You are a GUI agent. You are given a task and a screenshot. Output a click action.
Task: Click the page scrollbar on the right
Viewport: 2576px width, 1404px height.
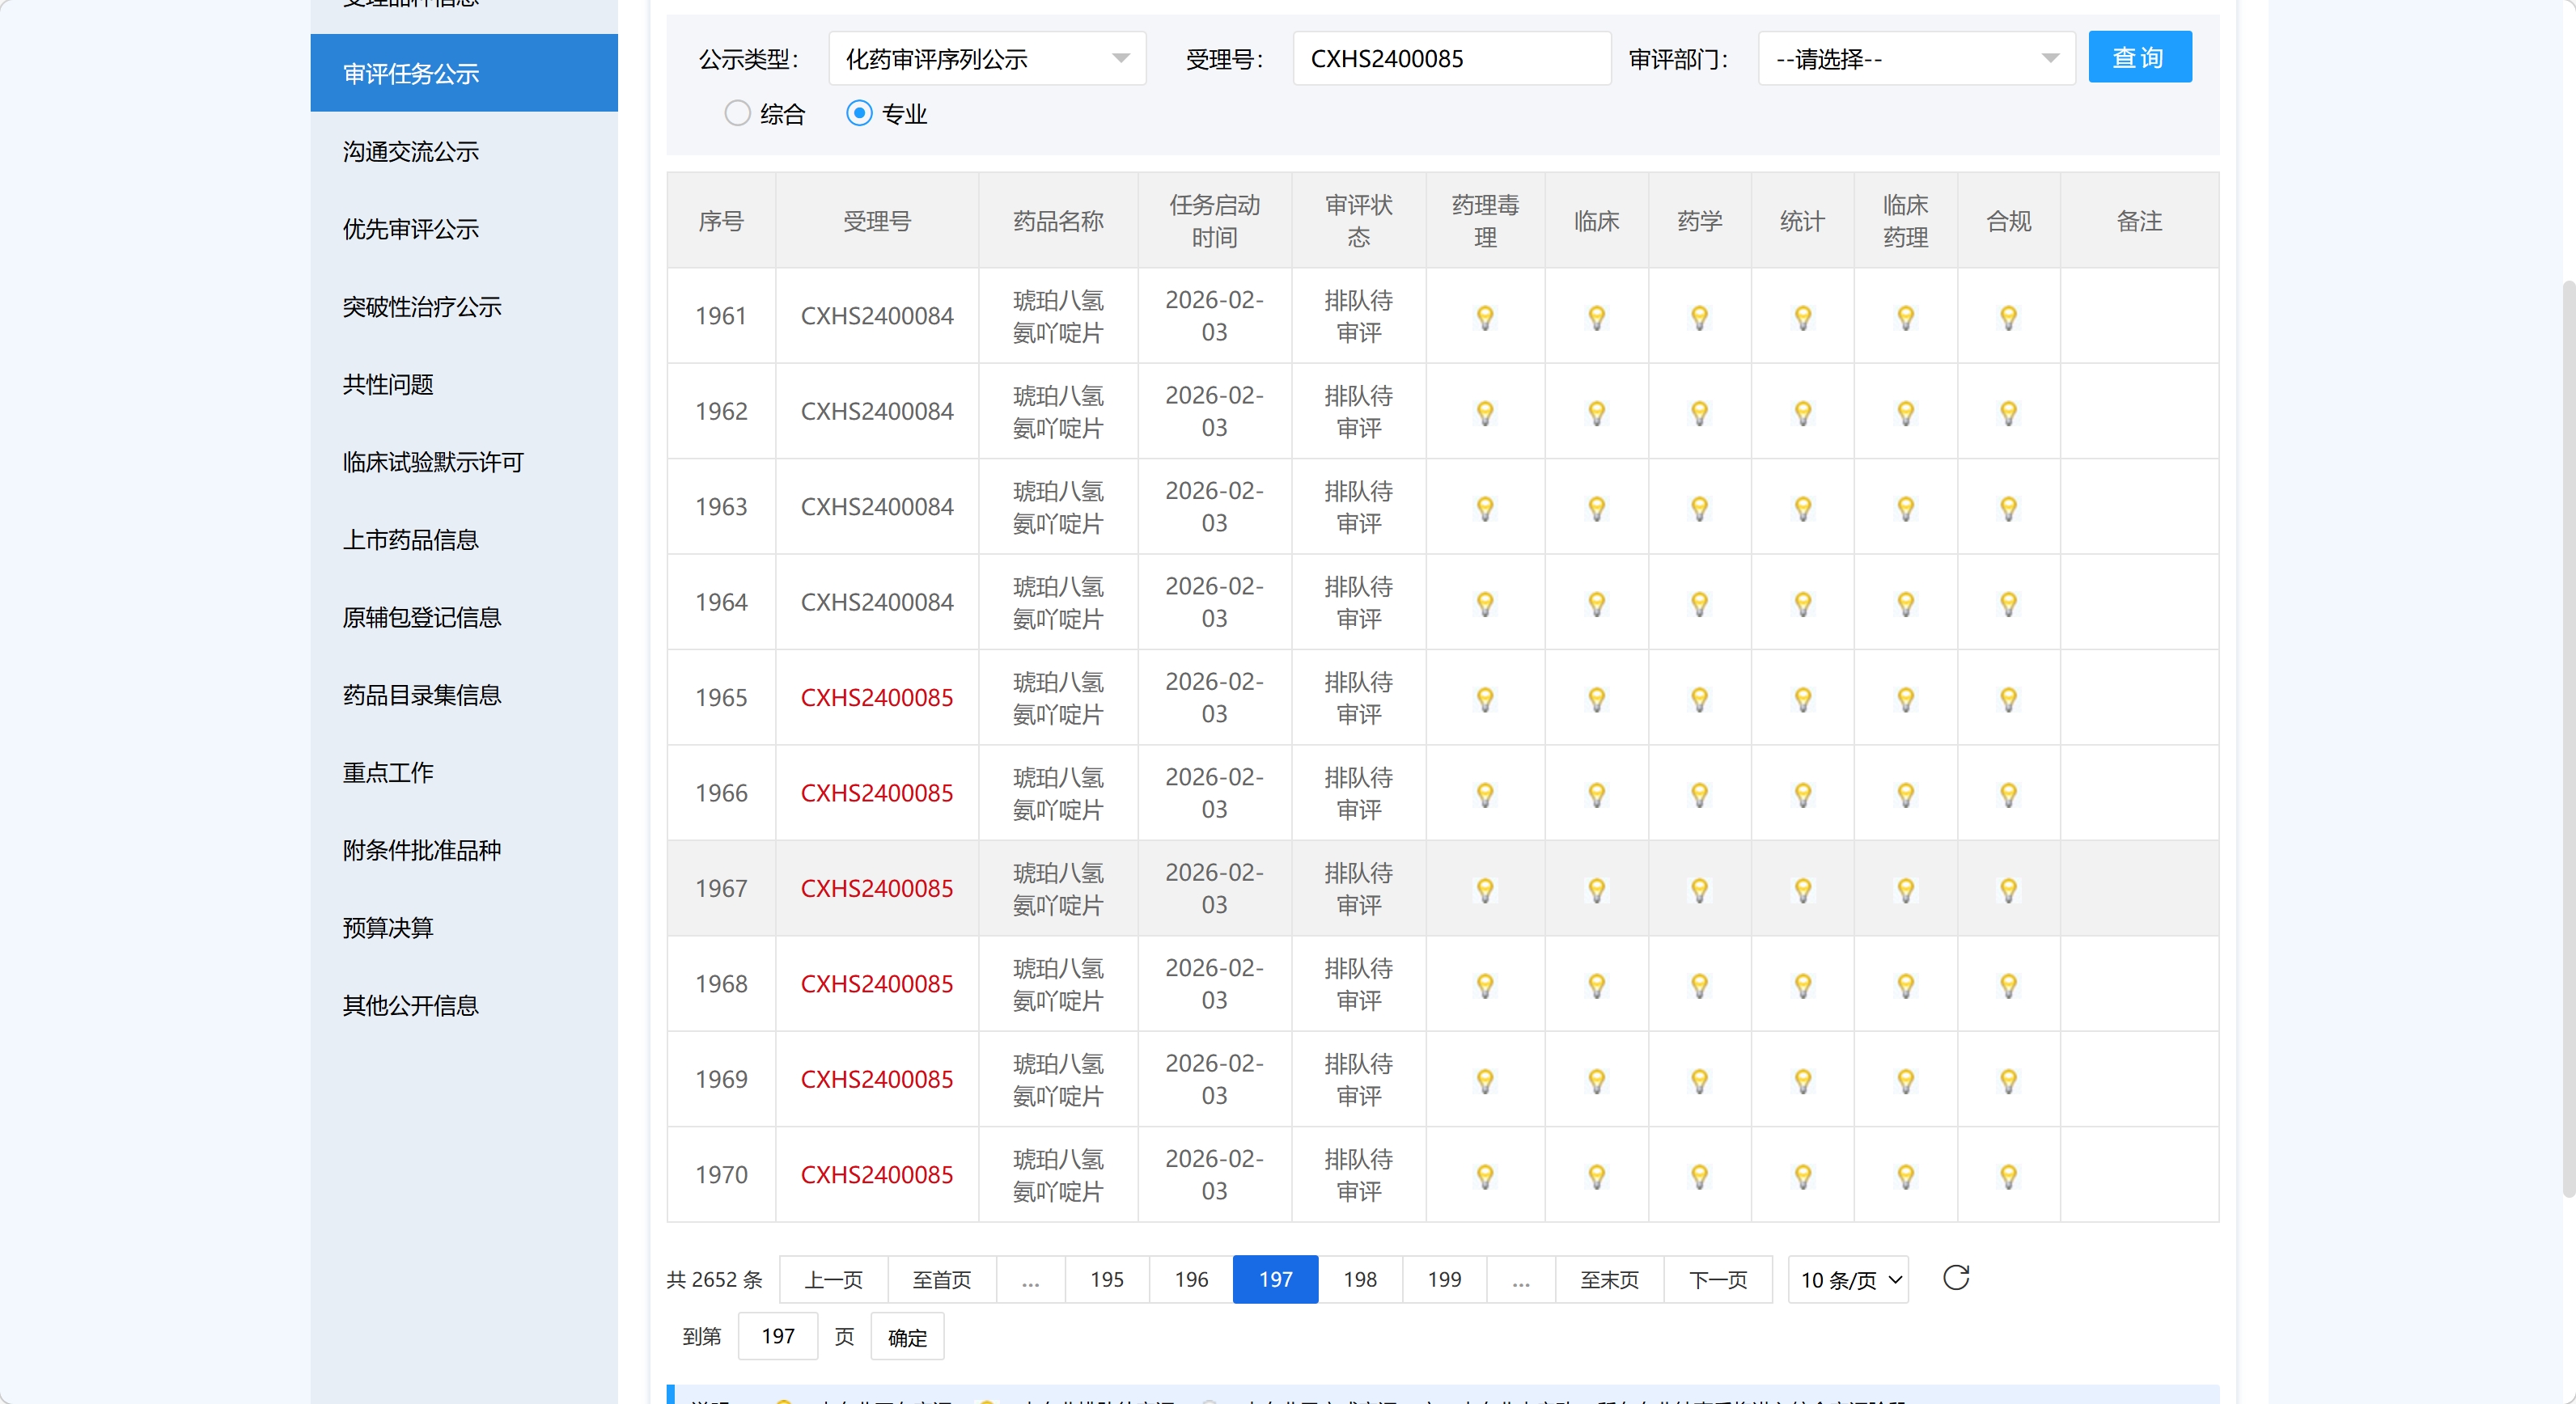click(2567, 739)
